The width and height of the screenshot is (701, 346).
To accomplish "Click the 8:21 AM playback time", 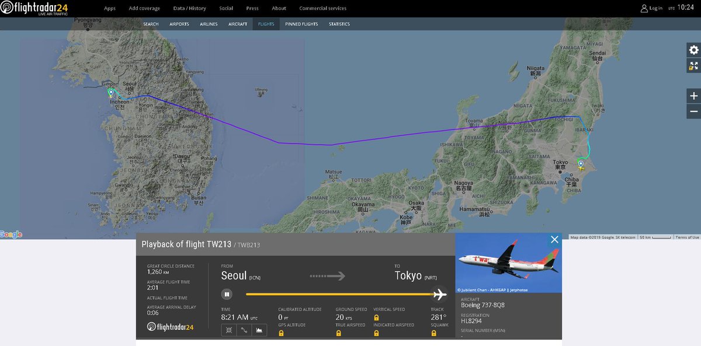I will [x=235, y=317].
